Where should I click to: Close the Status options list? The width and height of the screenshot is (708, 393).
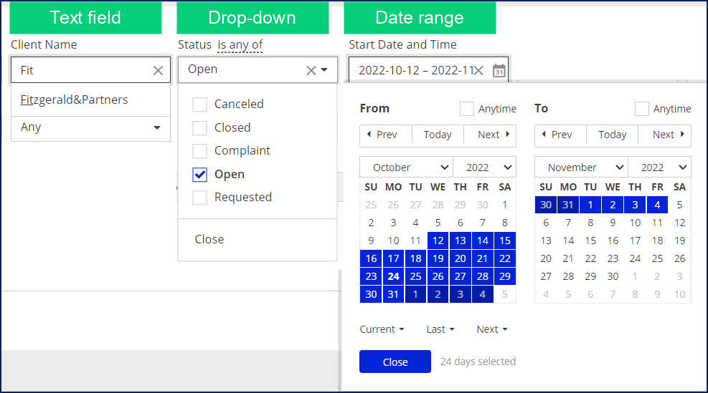[209, 239]
